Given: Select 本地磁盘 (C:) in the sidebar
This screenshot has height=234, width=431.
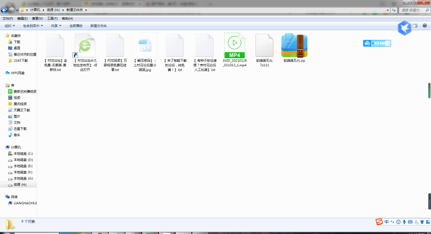Looking at the screenshot, I should click(23, 154).
